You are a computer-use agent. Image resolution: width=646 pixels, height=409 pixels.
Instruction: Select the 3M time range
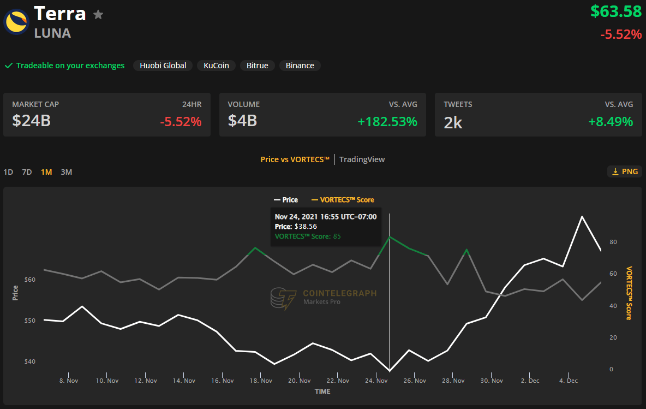(x=66, y=172)
